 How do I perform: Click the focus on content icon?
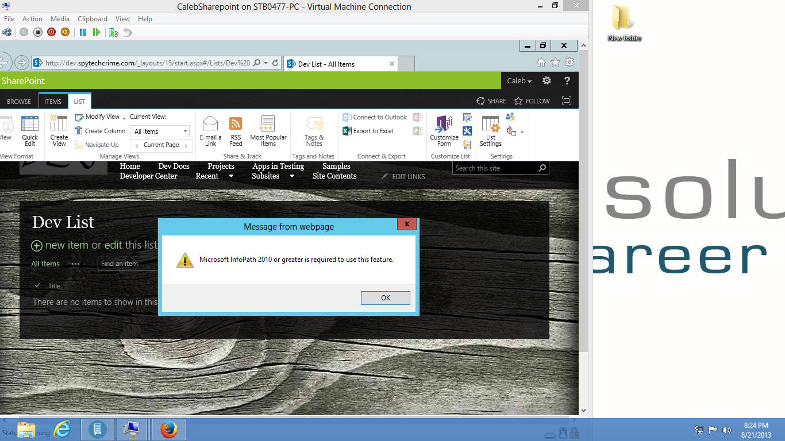tap(567, 101)
